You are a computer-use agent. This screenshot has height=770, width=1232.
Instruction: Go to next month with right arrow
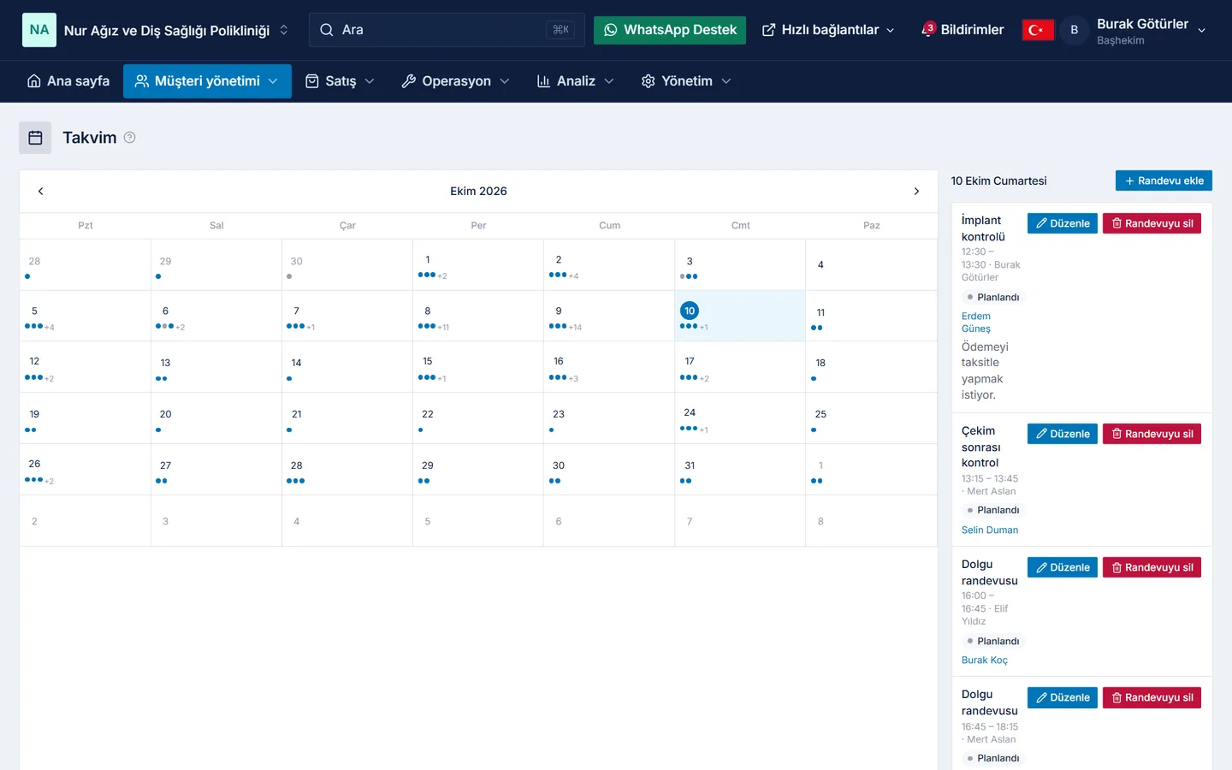click(x=916, y=192)
